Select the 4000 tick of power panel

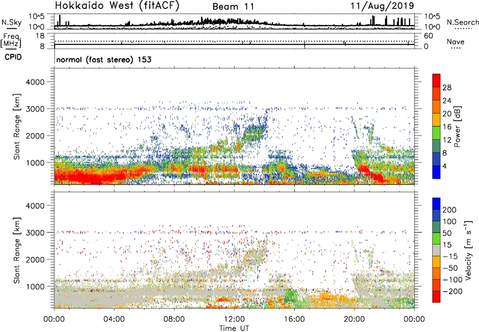click(35, 82)
